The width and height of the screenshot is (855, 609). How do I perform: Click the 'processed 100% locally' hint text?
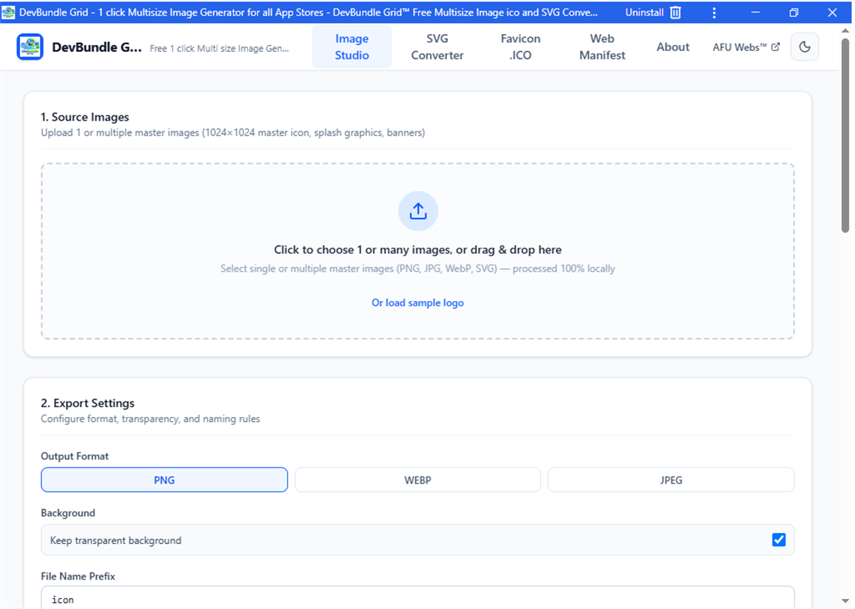pyautogui.click(x=564, y=269)
